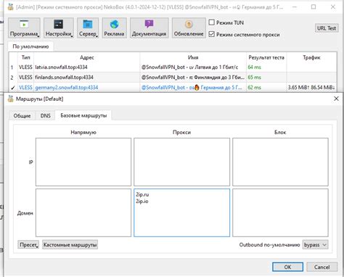The width and height of the screenshot is (344, 277).
Task: Click the Блок Домен text box
Action: click(x=280, y=212)
